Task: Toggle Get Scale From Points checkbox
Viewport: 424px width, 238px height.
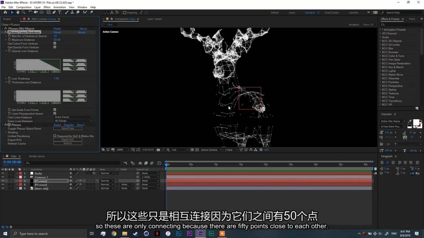Action: click(55, 109)
